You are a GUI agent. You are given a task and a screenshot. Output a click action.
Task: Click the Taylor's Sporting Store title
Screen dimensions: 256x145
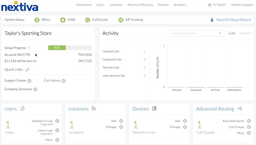click(28, 33)
